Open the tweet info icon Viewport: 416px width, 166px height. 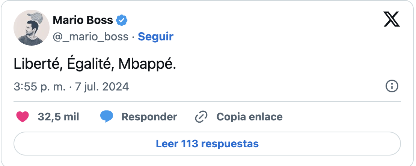click(x=392, y=87)
